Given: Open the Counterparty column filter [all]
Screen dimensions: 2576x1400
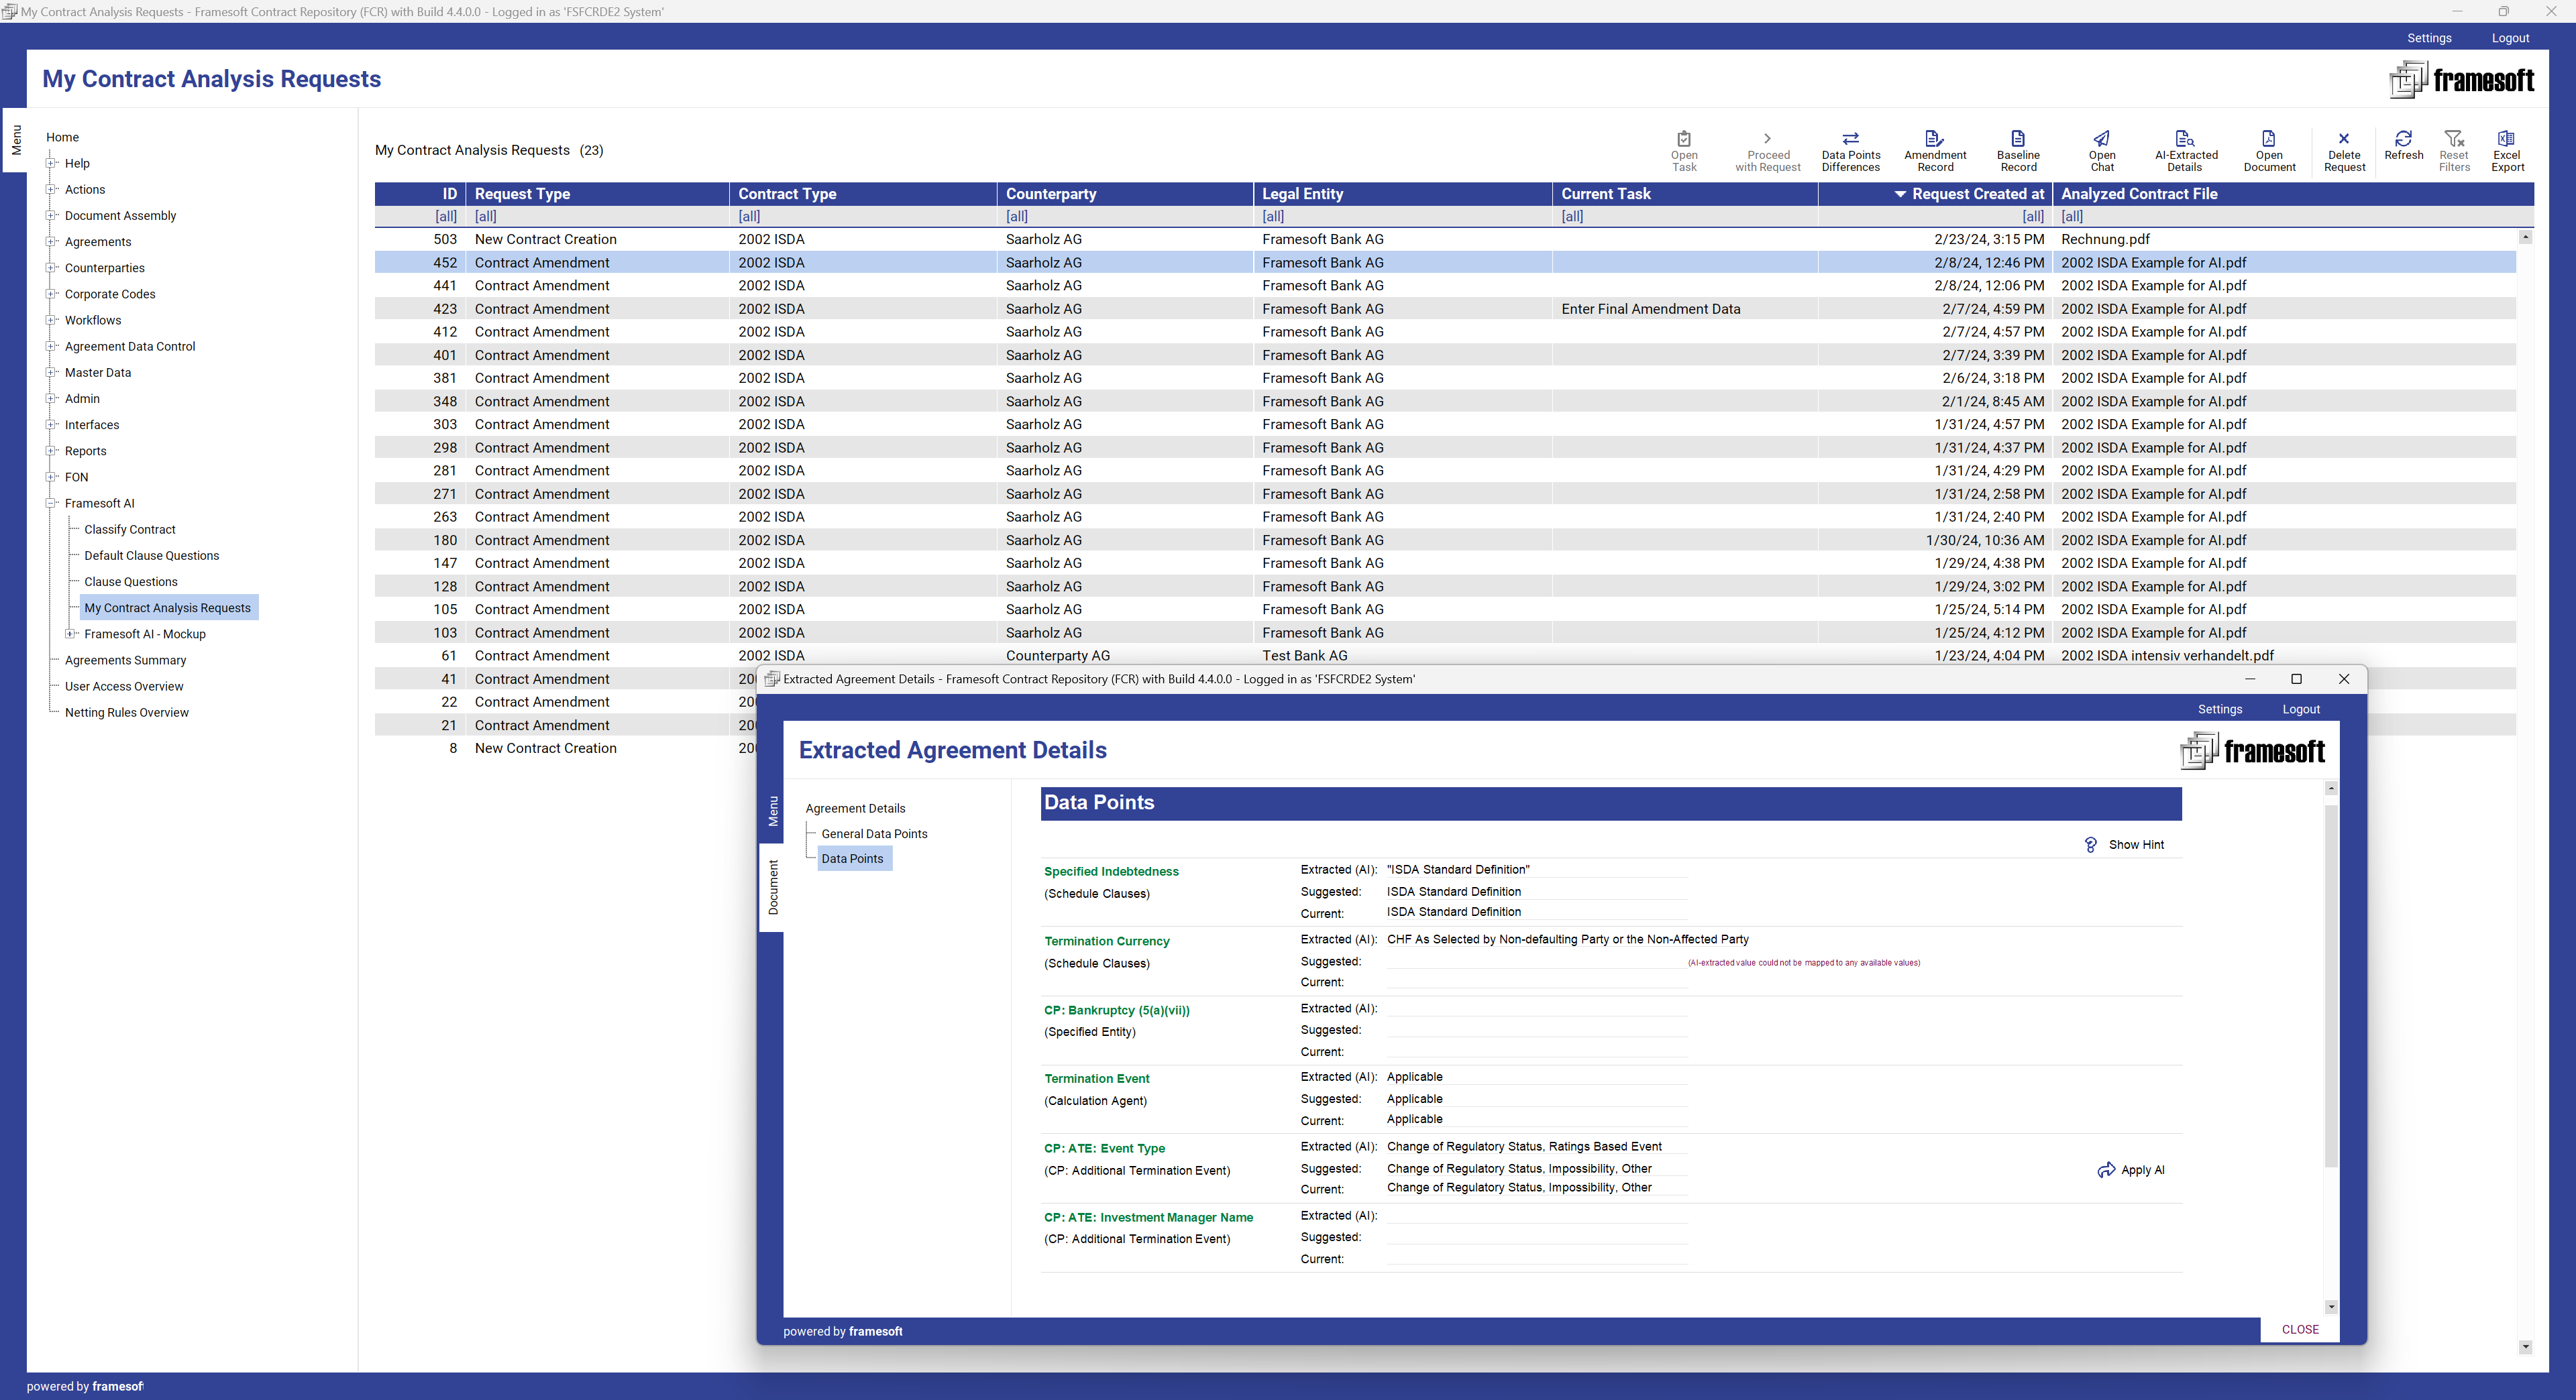Looking at the screenshot, I should tap(1016, 217).
